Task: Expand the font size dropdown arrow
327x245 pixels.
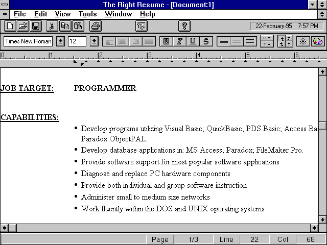Action: point(94,41)
